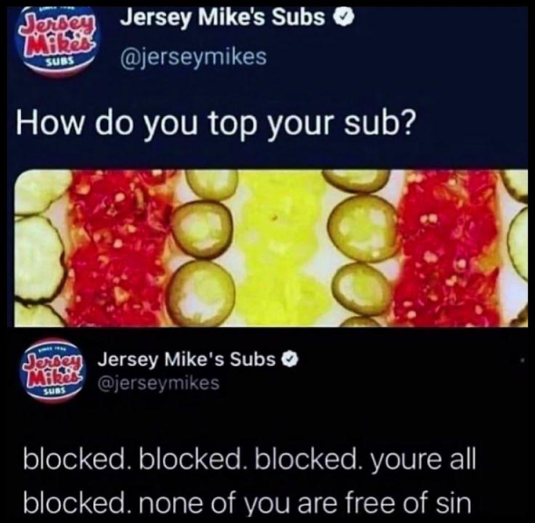Image resolution: width=535 pixels, height=523 pixels.
Task: Open the sub toppings photo
Action: coord(271,249)
